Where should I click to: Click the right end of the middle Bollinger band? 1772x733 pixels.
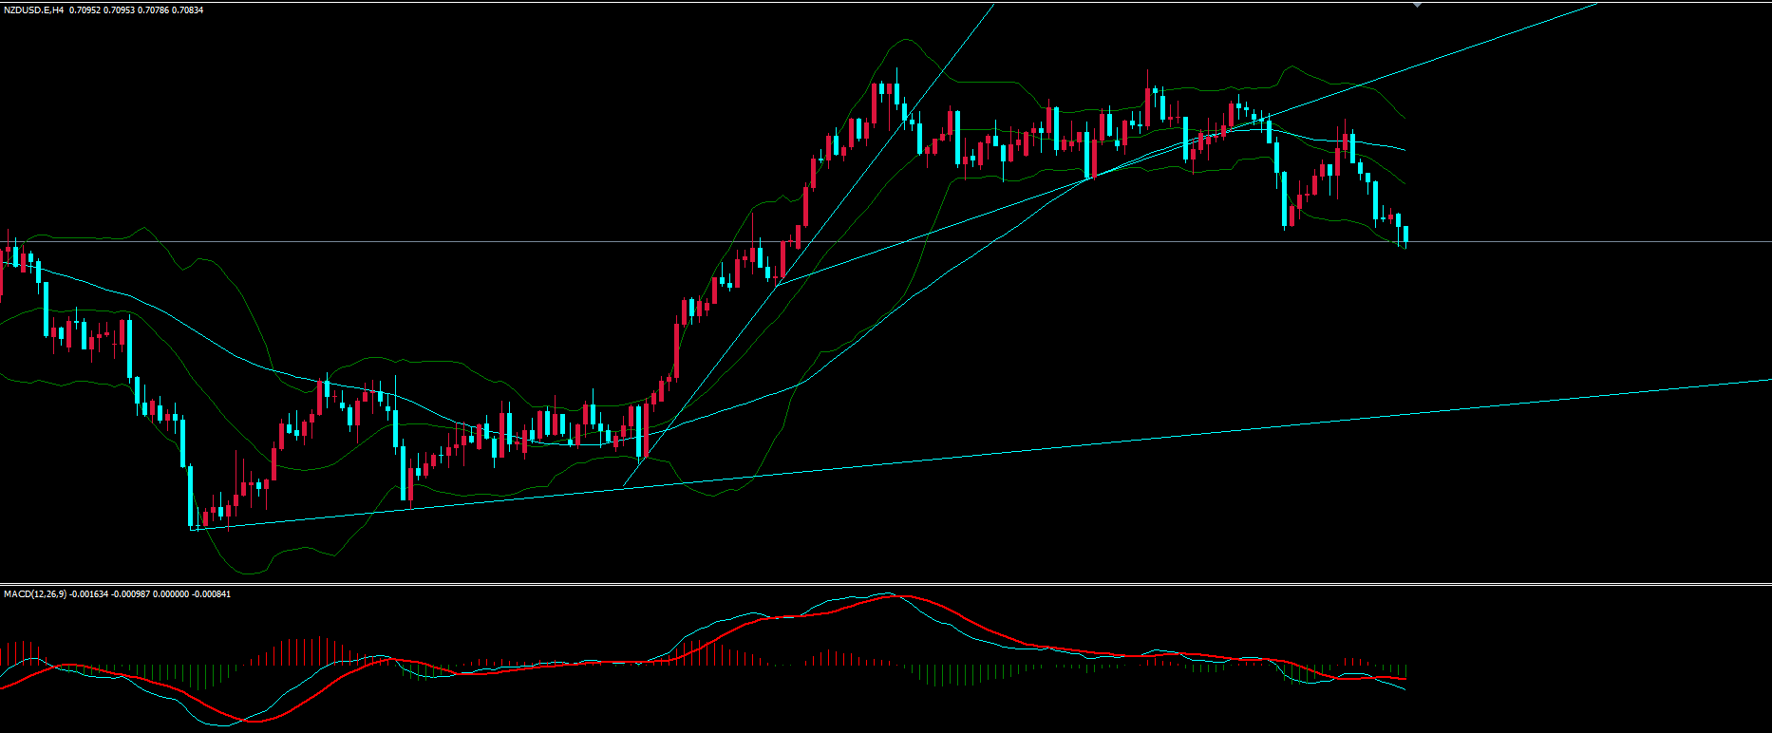tap(1404, 150)
